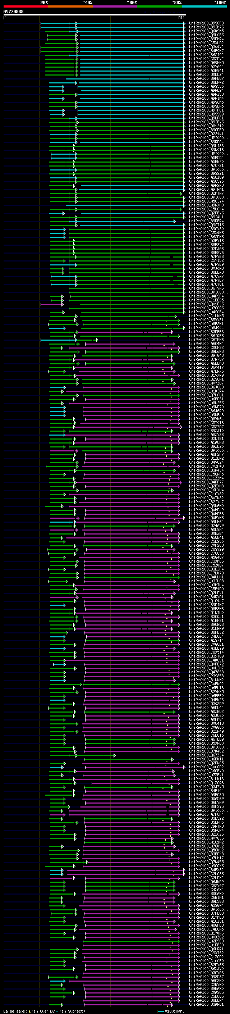Click the UniRef100_C5XUD2 label
The image size is (230, 1014).
click(206, 43)
